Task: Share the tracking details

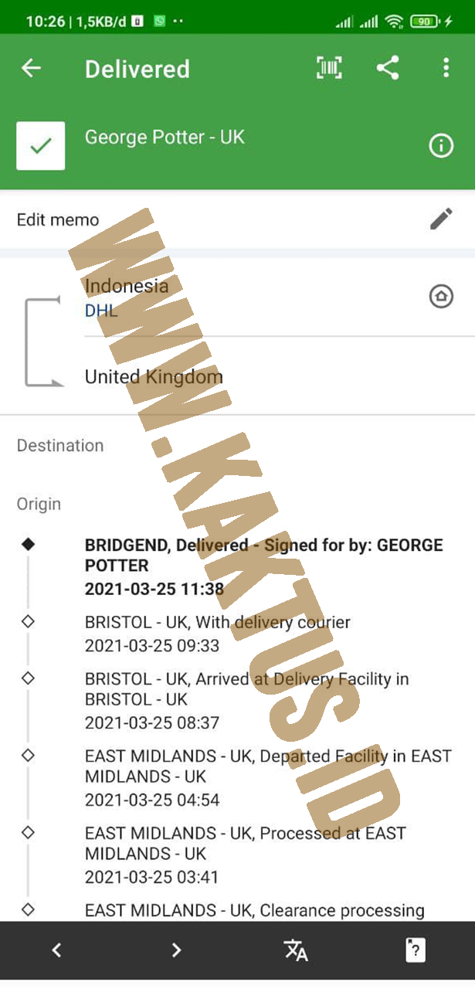Action: (x=388, y=68)
